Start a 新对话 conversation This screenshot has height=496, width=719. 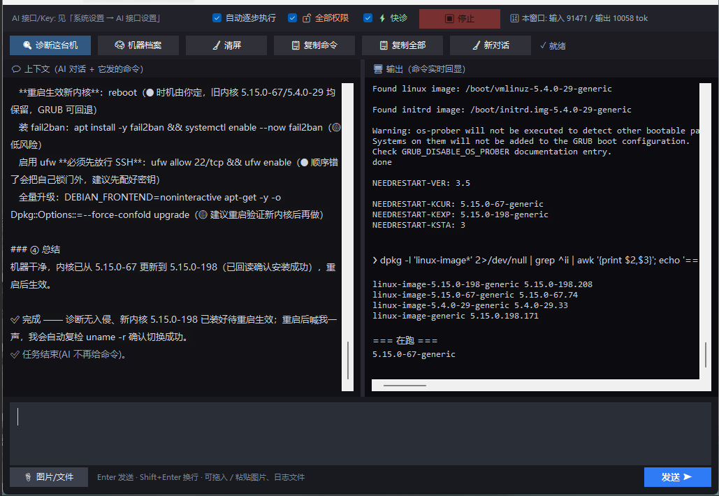[x=491, y=45]
